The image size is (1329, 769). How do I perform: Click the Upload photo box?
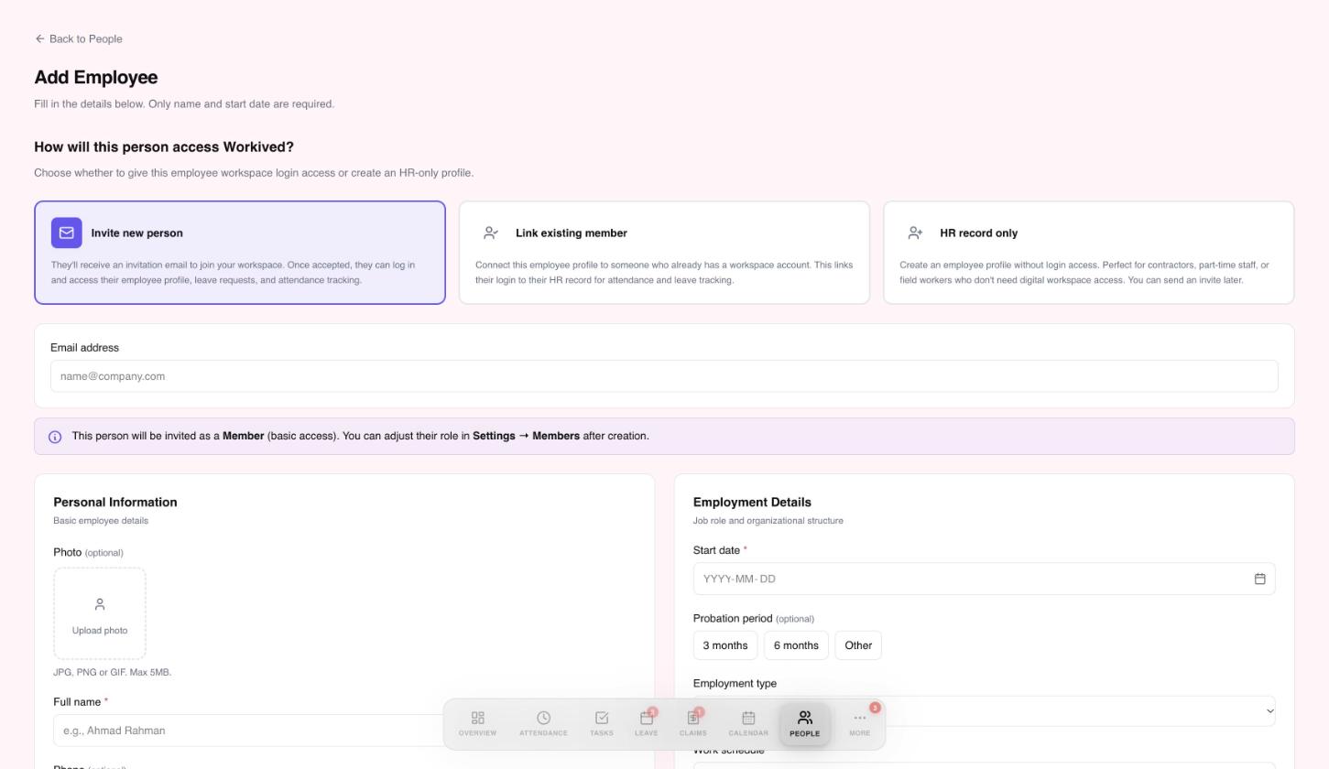100,613
